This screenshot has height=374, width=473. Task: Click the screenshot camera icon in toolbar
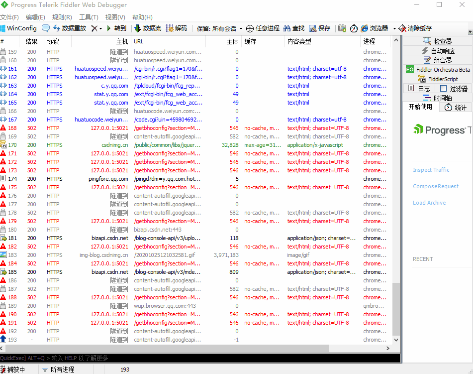(x=342, y=28)
